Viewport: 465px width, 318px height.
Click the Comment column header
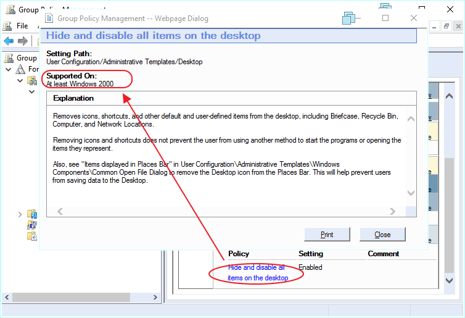[384, 254]
